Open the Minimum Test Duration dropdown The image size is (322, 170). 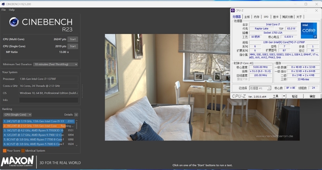click(56, 64)
